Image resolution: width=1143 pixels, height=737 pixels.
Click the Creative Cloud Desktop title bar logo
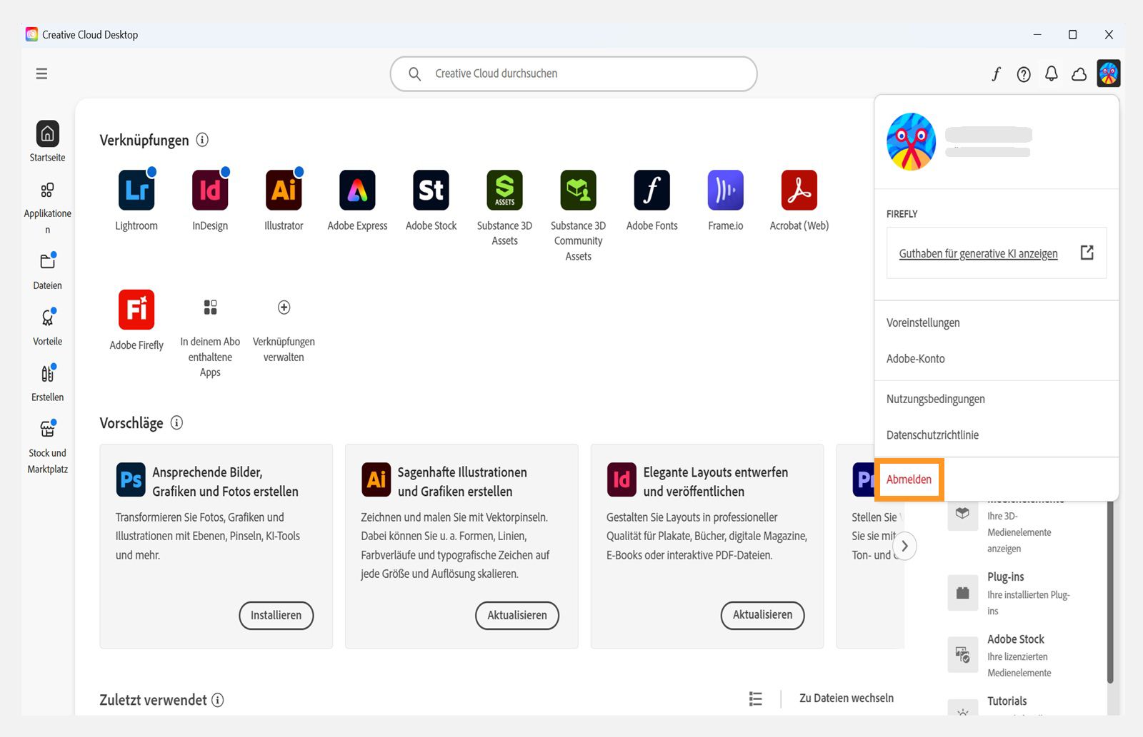(x=31, y=34)
